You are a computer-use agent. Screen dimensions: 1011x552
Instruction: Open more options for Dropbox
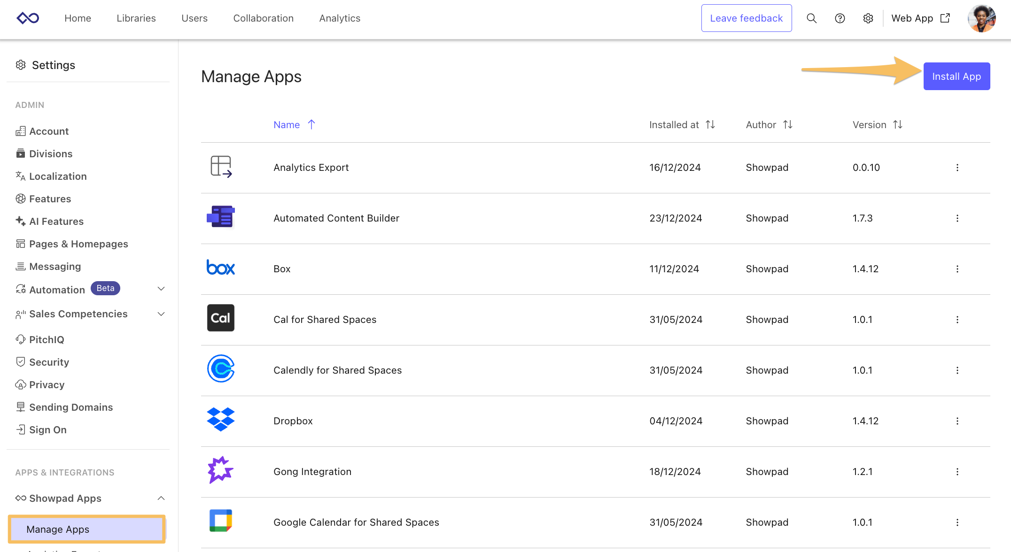click(957, 421)
